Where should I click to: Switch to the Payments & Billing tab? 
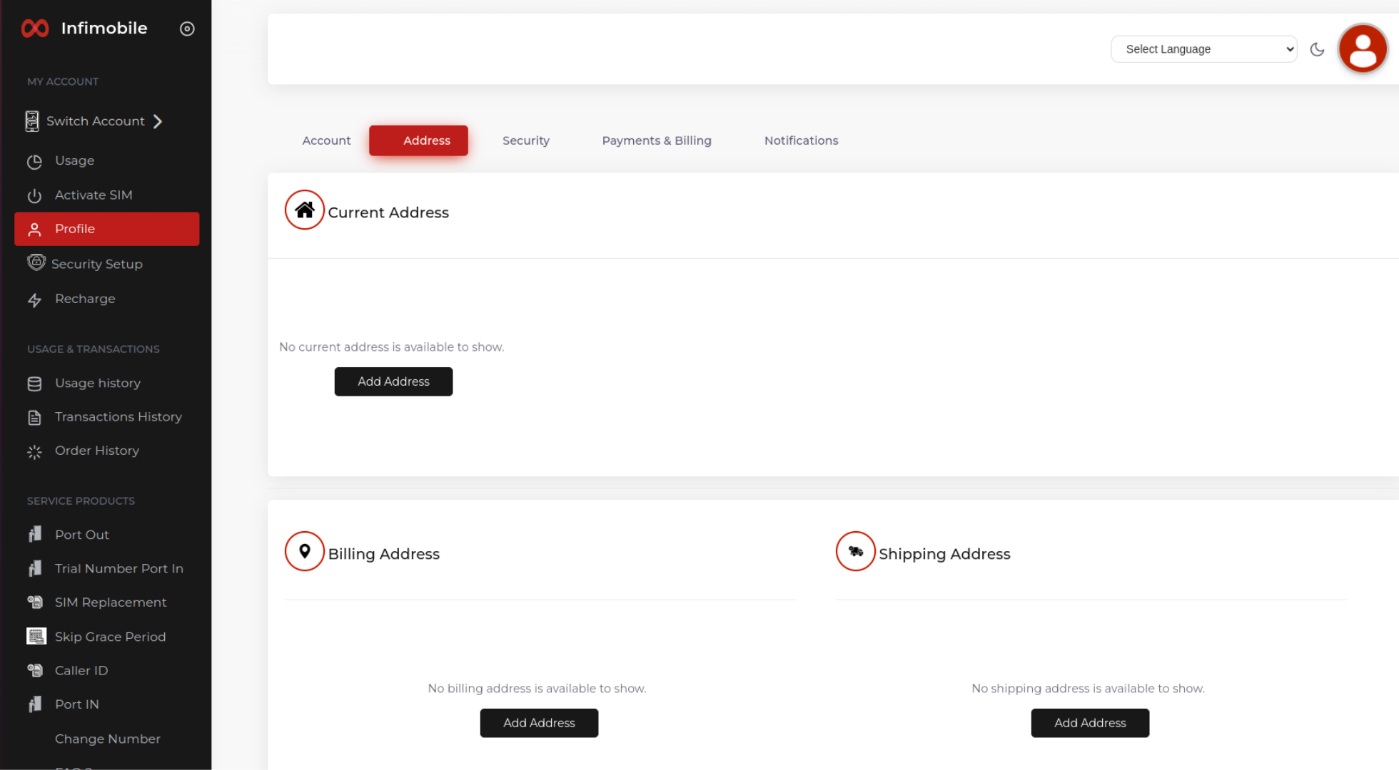[x=656, y=140]
